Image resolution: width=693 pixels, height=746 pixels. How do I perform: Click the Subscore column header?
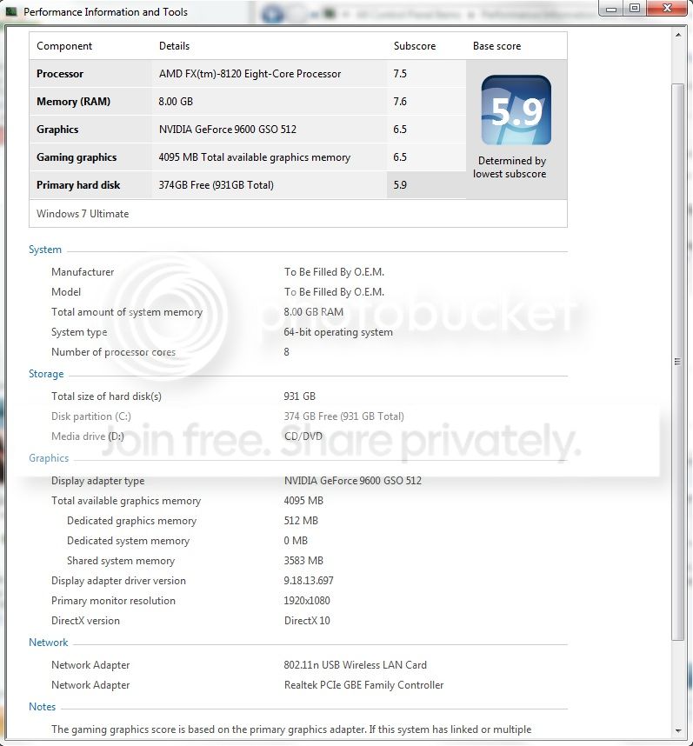[x=414, y=46]
